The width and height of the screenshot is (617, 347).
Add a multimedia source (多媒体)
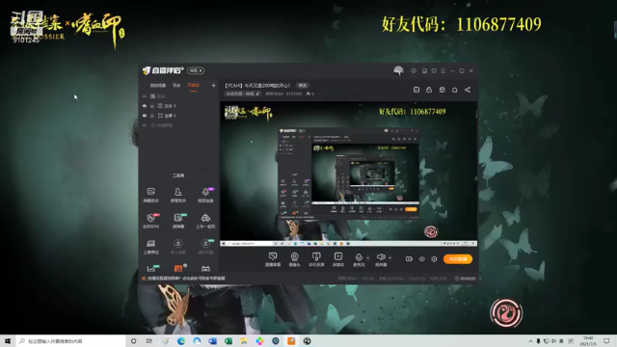point(338,259)
